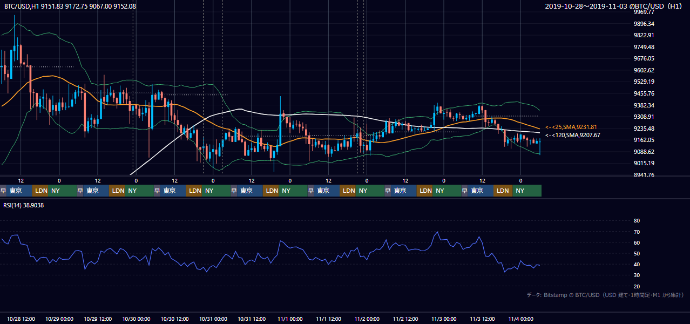Select the 10/31 00:00 date label
The height and width of the screenshot is (324, 690).
tap(213, 319)
